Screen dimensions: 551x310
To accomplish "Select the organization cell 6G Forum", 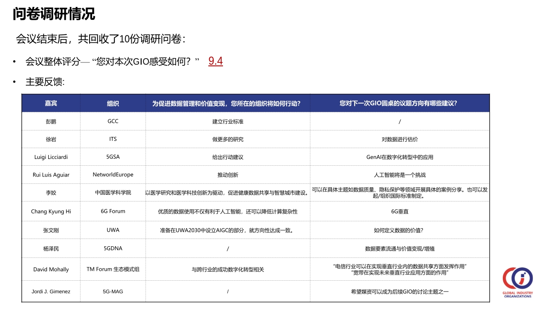I will click(x=113, y=211).
